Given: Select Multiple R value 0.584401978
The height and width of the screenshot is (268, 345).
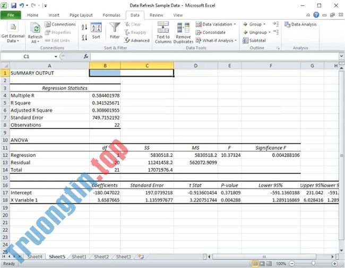Looking at the screenshot, I should tap(105, 95).
